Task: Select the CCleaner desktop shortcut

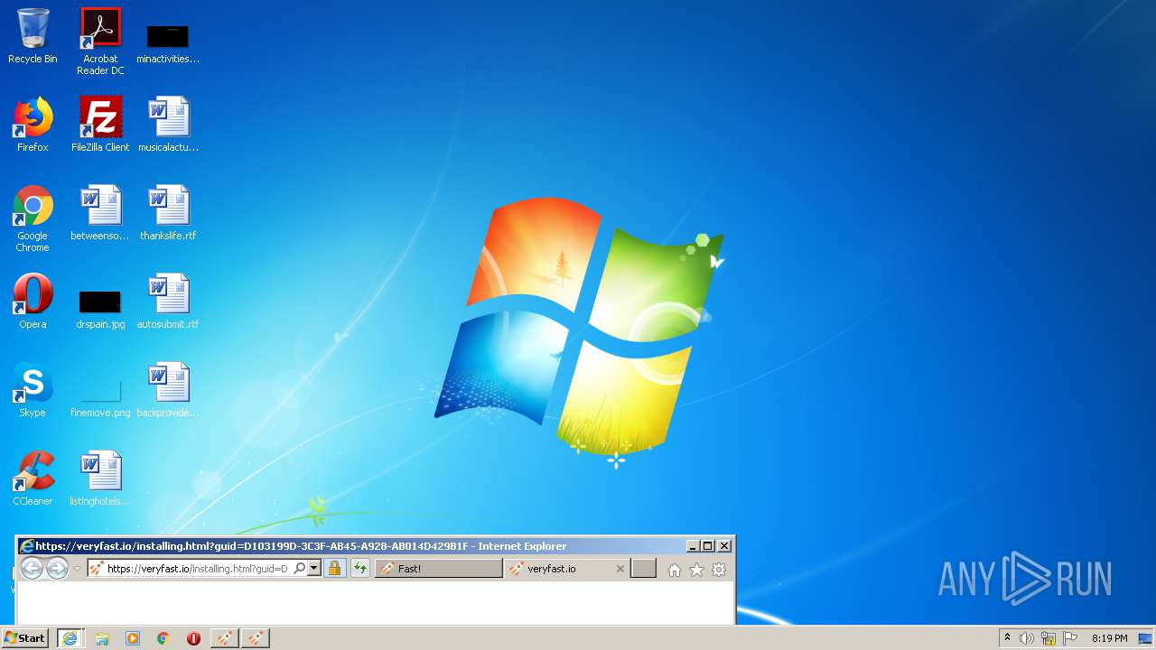Action: pos(33,478)
